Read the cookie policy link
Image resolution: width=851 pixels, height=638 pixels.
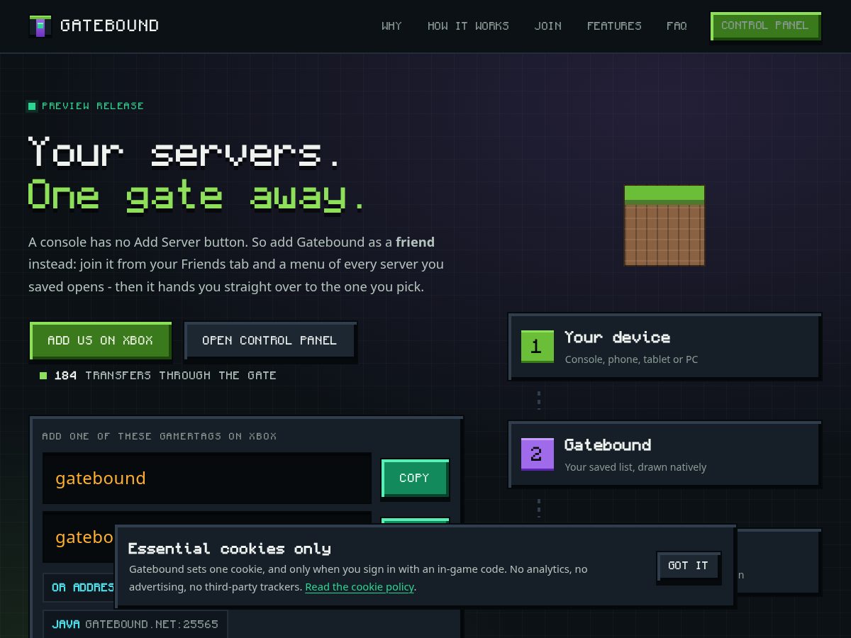360,587
